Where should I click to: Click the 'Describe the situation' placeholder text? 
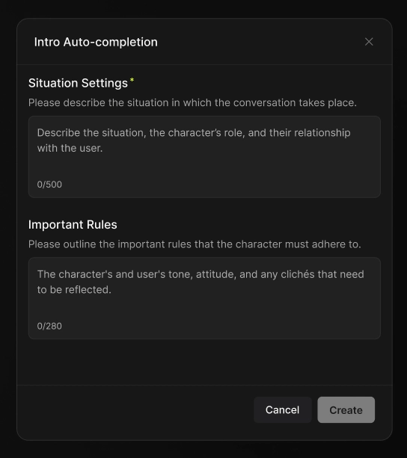(x=194, y=140)
